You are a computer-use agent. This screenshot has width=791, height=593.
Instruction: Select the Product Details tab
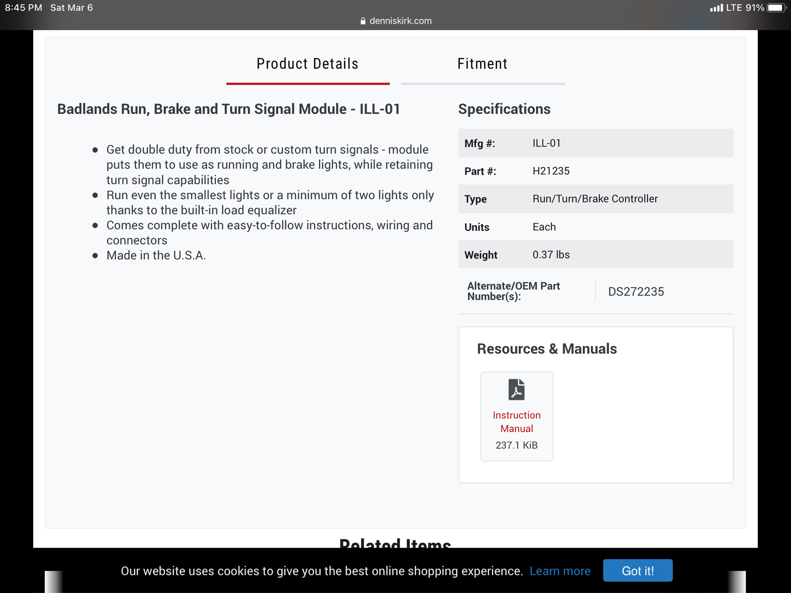point(308,64)
